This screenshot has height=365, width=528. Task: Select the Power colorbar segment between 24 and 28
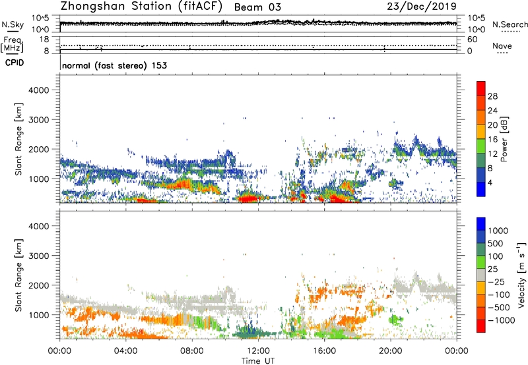pos(481,103)
